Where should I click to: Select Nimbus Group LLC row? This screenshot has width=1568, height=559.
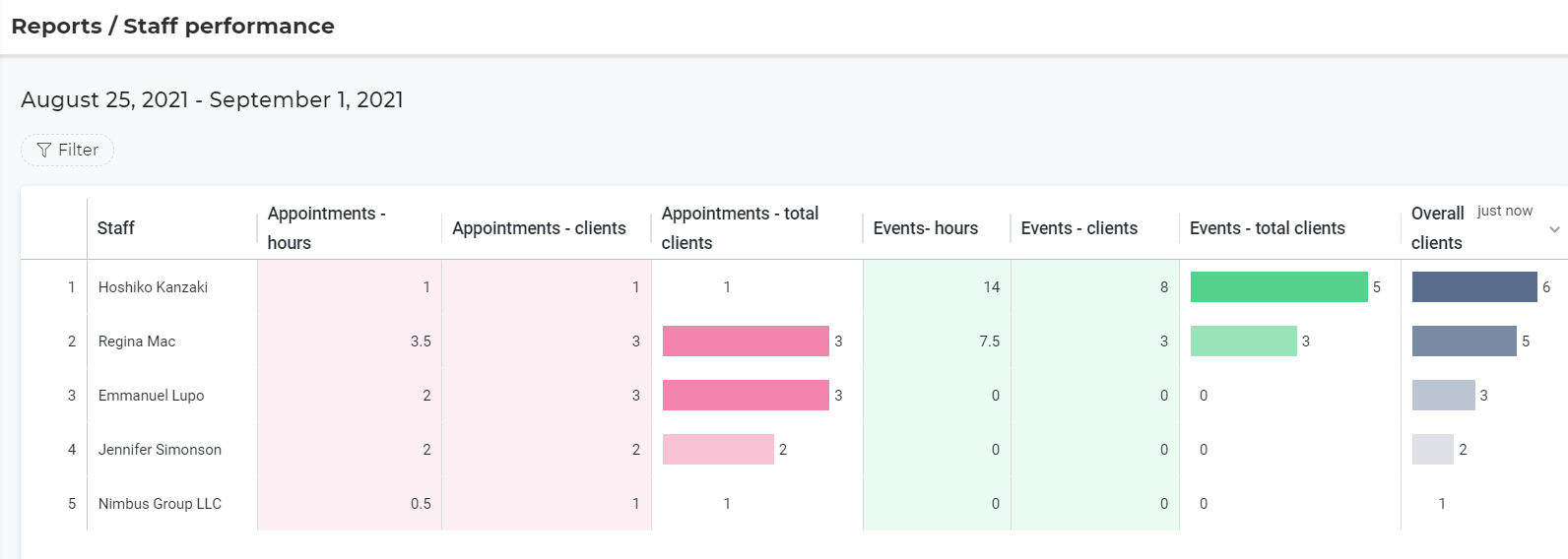[x=160, y=504]
